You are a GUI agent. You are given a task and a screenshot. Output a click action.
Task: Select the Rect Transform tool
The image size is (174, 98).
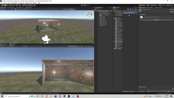14,5
